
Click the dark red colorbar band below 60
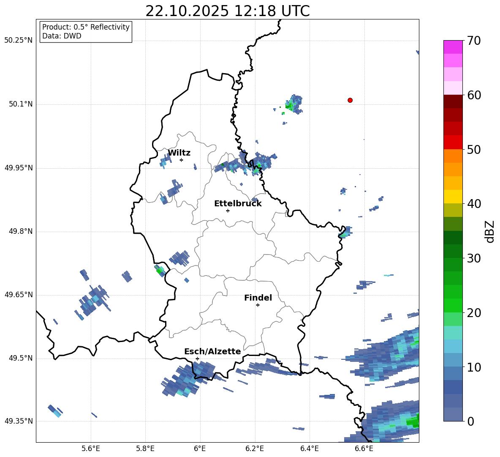tap(453, 101)
